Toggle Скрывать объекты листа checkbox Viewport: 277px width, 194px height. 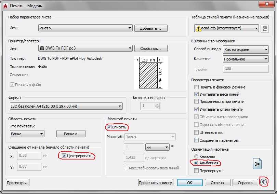(196, 125)
